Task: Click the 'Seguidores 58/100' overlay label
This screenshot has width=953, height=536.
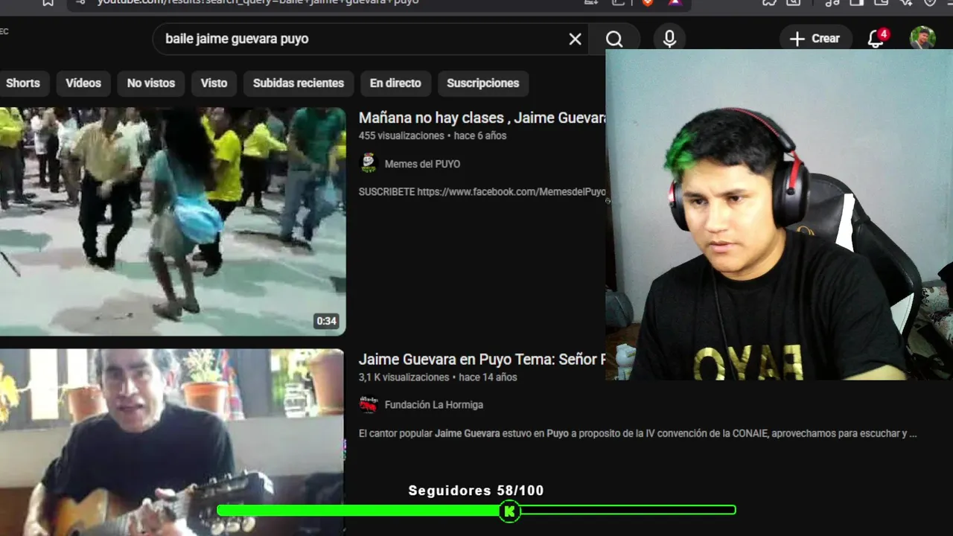Action: click(476, 491)
